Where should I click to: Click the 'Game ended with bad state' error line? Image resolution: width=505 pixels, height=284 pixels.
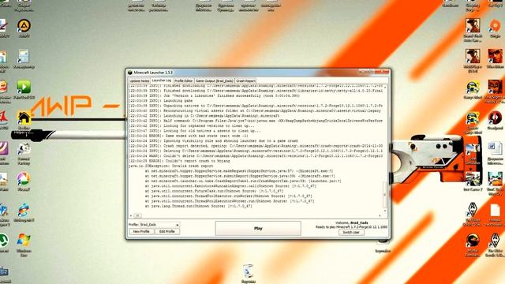click(x=189, y=136)
